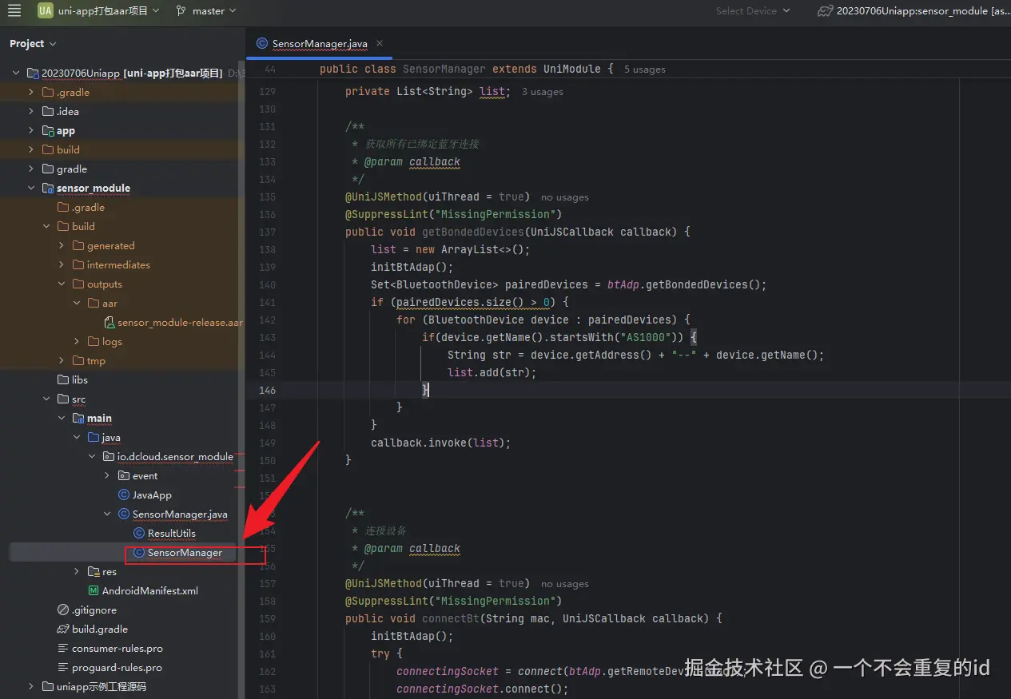Click the ResultUtils class icon
Viewport: 1011px width, 699px height.
pyautogui.click(x=139, y=533)
